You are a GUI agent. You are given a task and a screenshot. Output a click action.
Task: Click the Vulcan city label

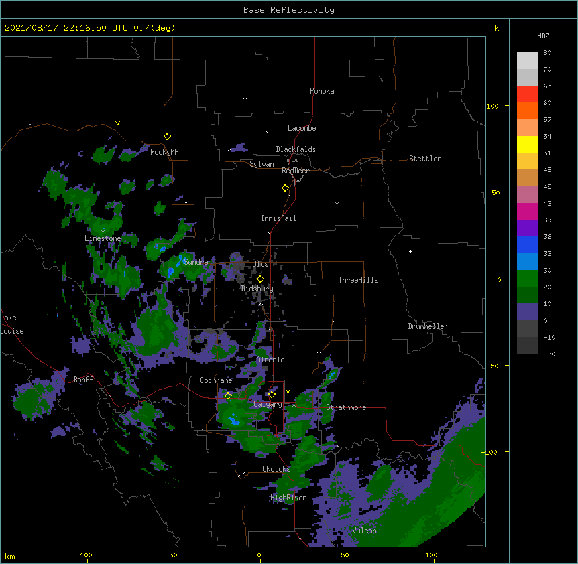(364, 531)
